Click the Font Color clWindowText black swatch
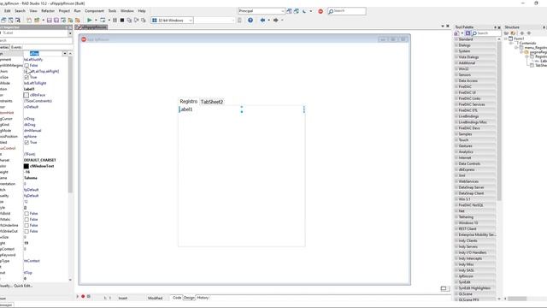 coord(26,166)
